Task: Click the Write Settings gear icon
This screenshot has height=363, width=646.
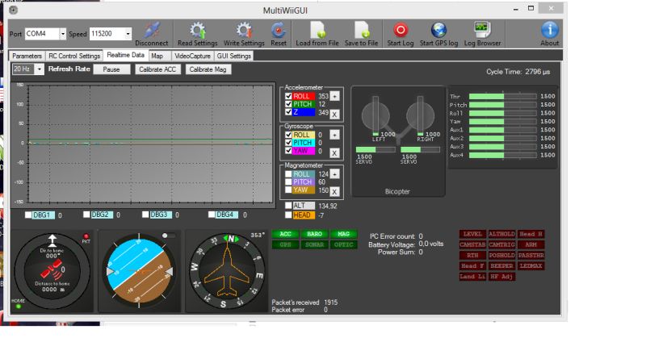Action: click(x=244, y=31)
